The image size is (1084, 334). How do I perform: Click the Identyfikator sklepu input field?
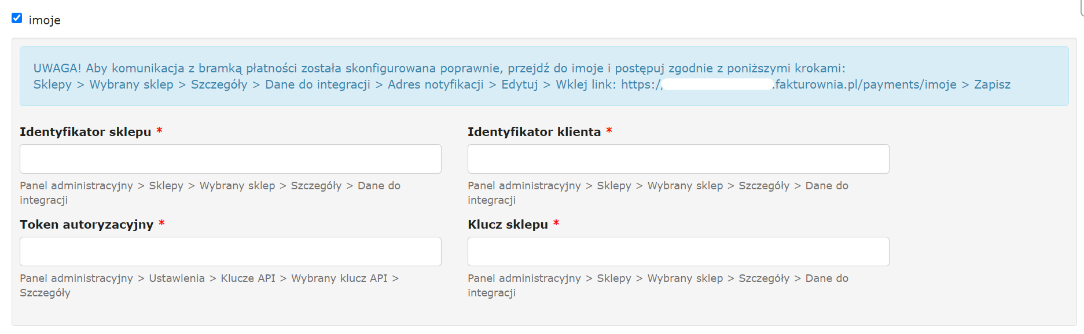230,158
